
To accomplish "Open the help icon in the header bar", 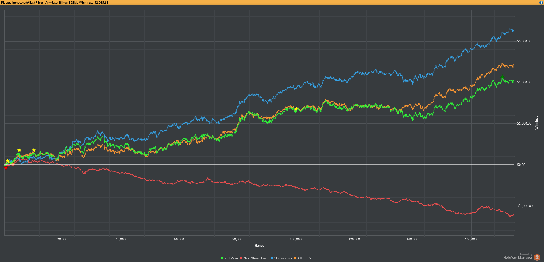I will point(541,3).
